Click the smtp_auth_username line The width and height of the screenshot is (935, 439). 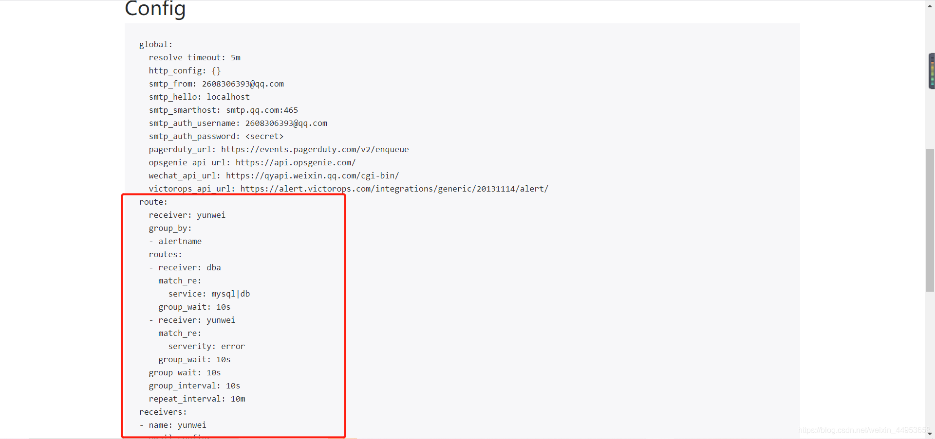click(238, 123)
